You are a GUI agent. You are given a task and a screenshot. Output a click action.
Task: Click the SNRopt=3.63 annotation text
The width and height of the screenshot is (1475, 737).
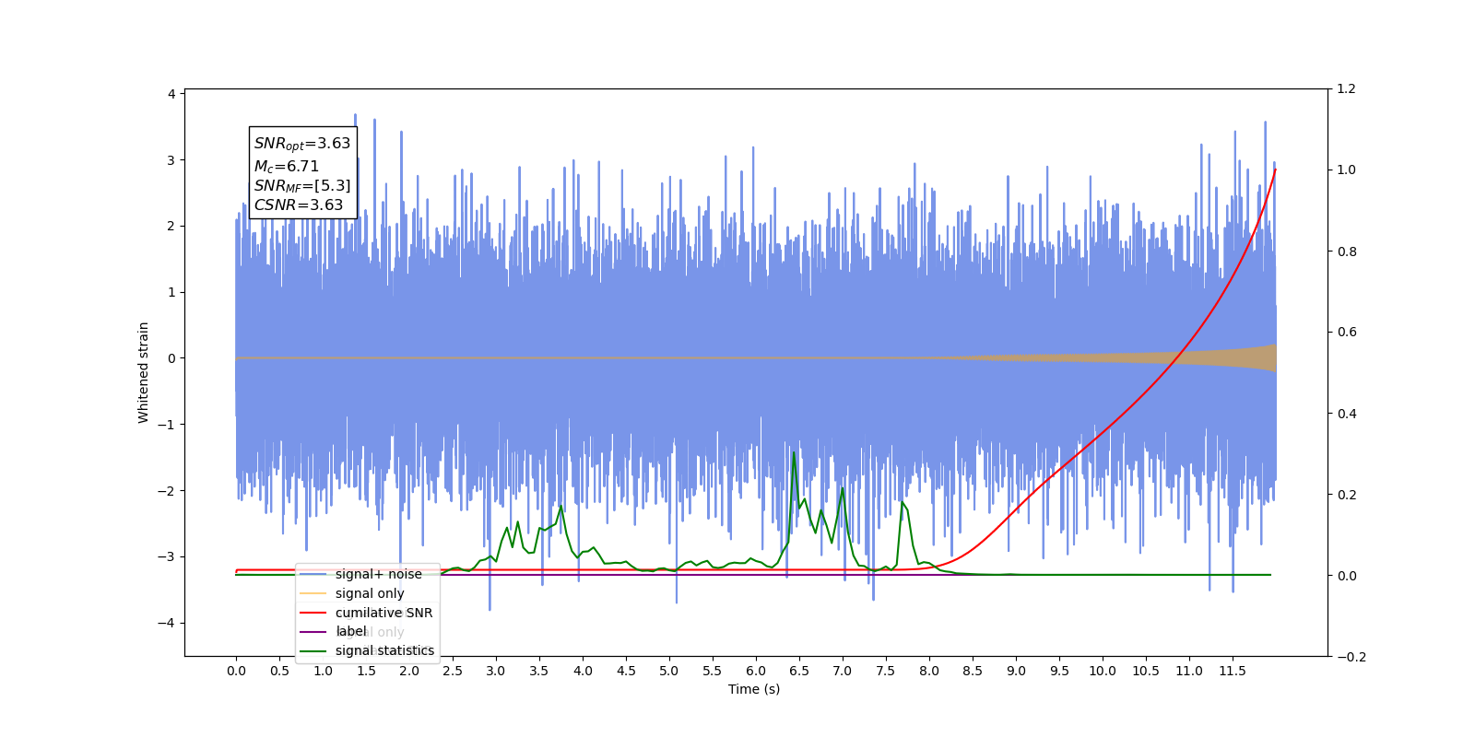click(x=302, y=144)
